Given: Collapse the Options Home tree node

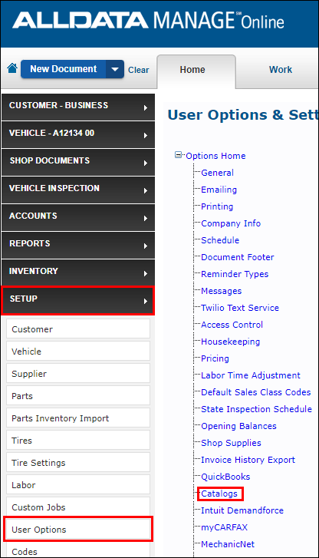Looking at the screenshot, I should coord(178,155).
